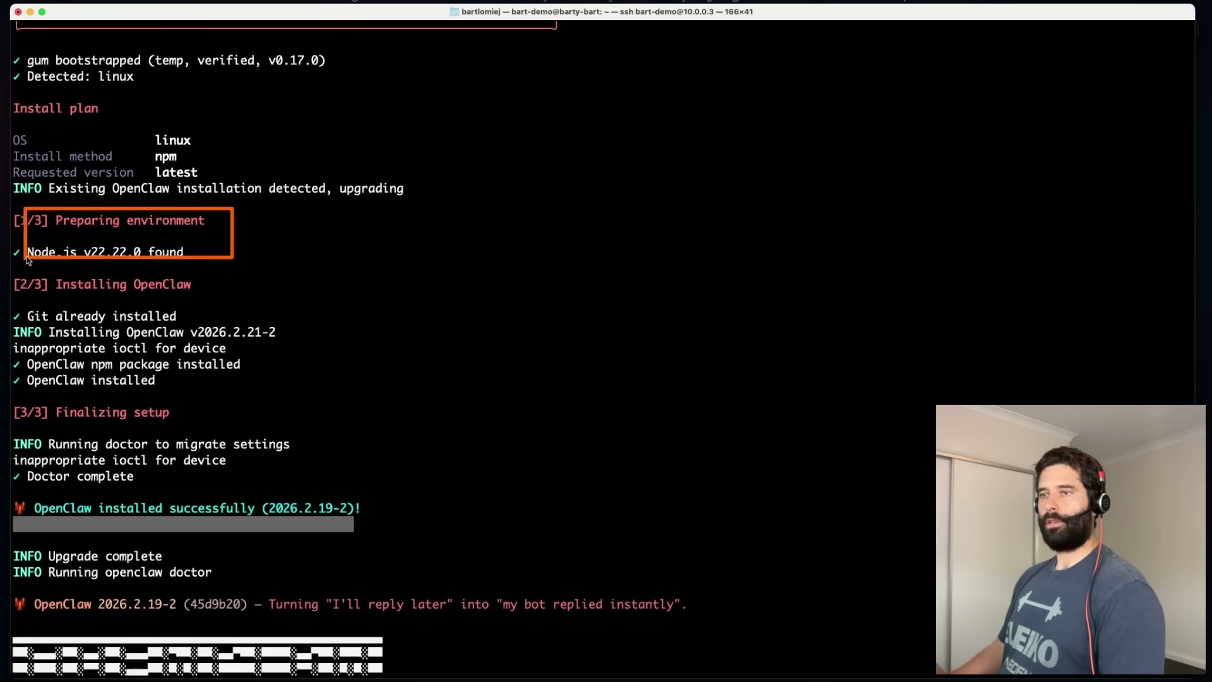Click the 'linux' OS value in install plan

point(173,140)
